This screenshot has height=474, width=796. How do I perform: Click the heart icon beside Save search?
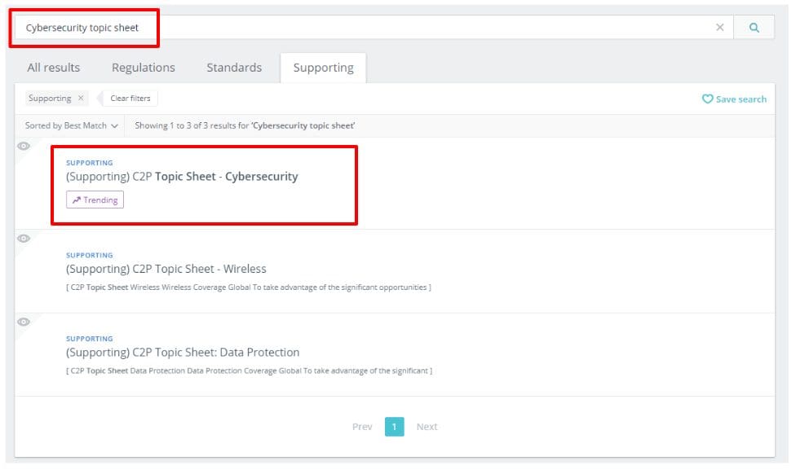(707, 99)
